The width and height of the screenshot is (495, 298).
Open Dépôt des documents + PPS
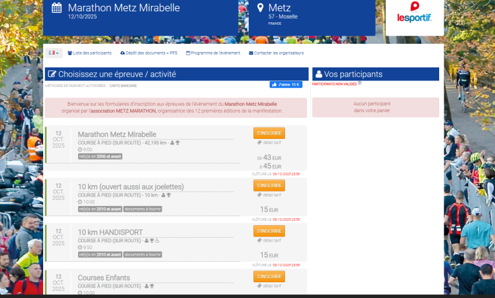point(149,53)
